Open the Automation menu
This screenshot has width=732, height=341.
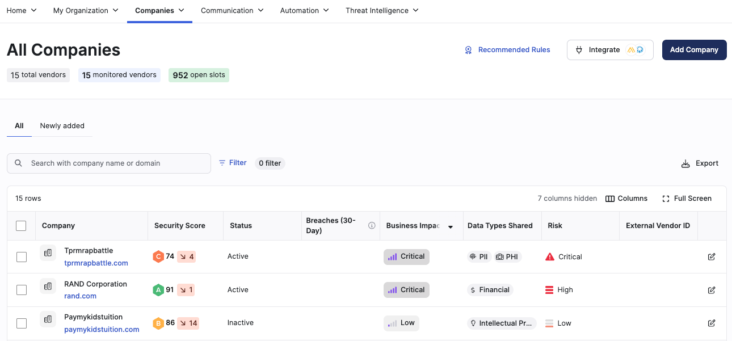304,10
